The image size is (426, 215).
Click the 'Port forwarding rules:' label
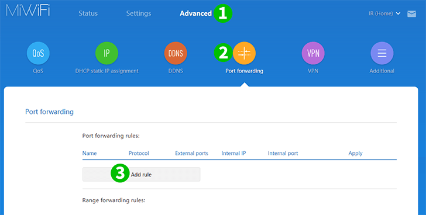click(111, 136)
